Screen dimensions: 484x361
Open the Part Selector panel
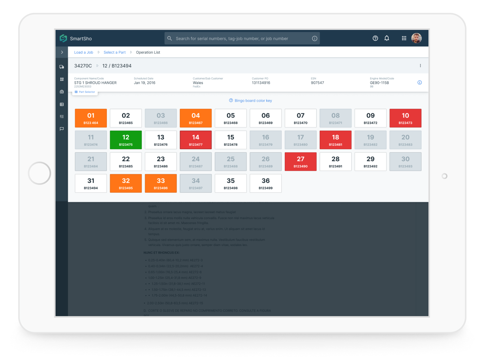click(x=85, y=92)
